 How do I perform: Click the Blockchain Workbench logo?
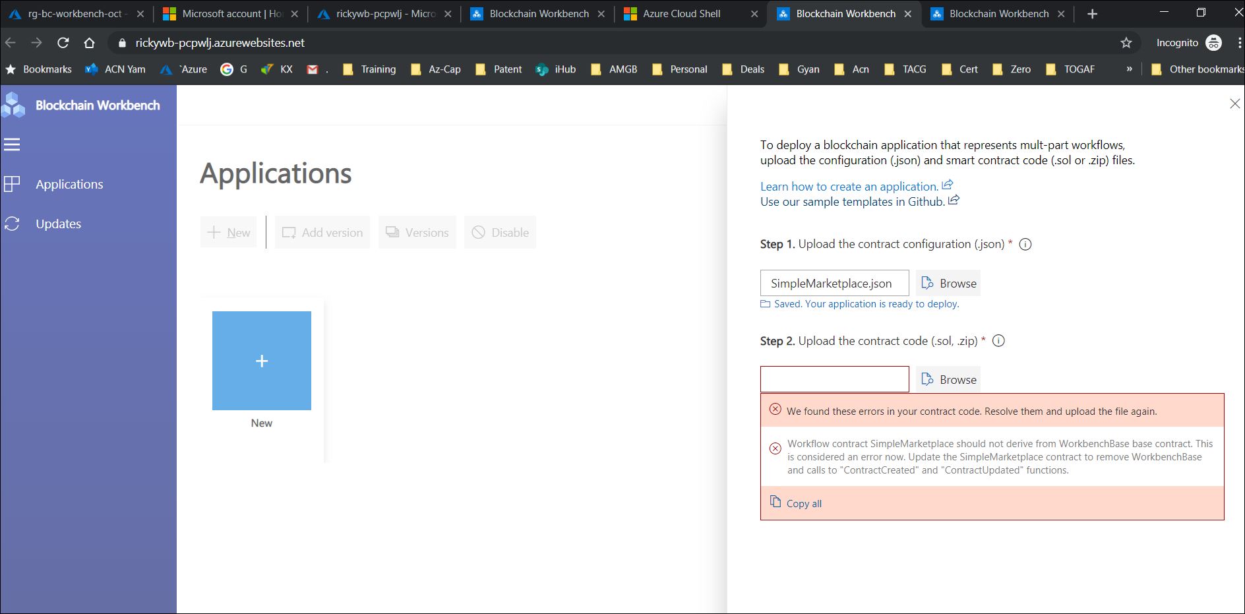(x=14, y=104)
